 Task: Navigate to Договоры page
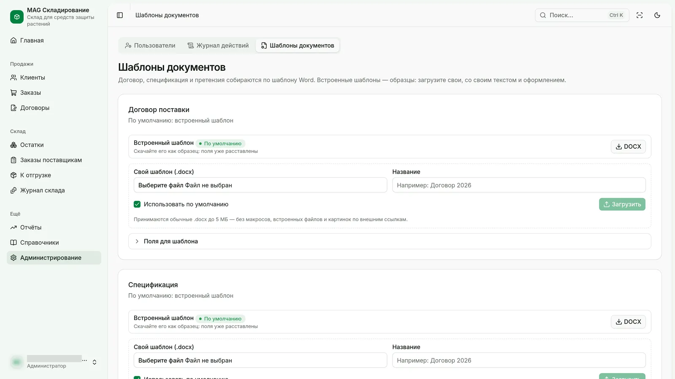point(54,108)
